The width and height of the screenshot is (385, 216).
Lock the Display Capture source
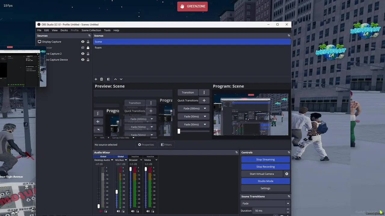click(x=88, y=42)
